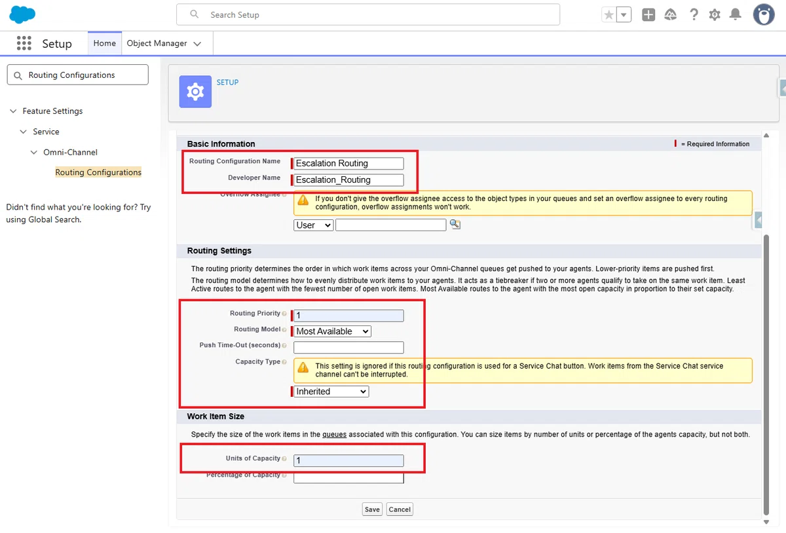
Task: Click the Percentage of Capacity field
Action: (348, 477)
